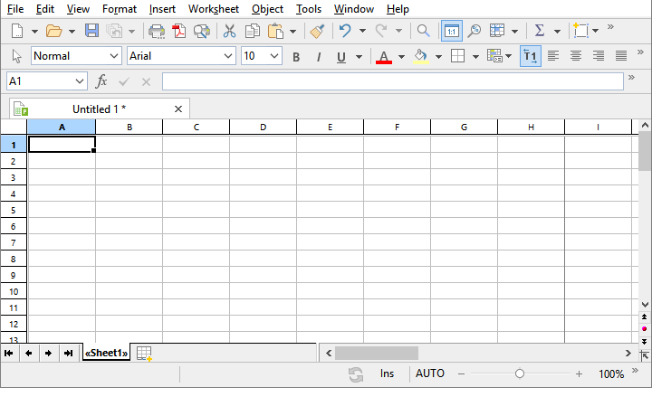Click the Cut scissors icon
Viewport: 652px width, 416px height.
click(x=229, y=31)
